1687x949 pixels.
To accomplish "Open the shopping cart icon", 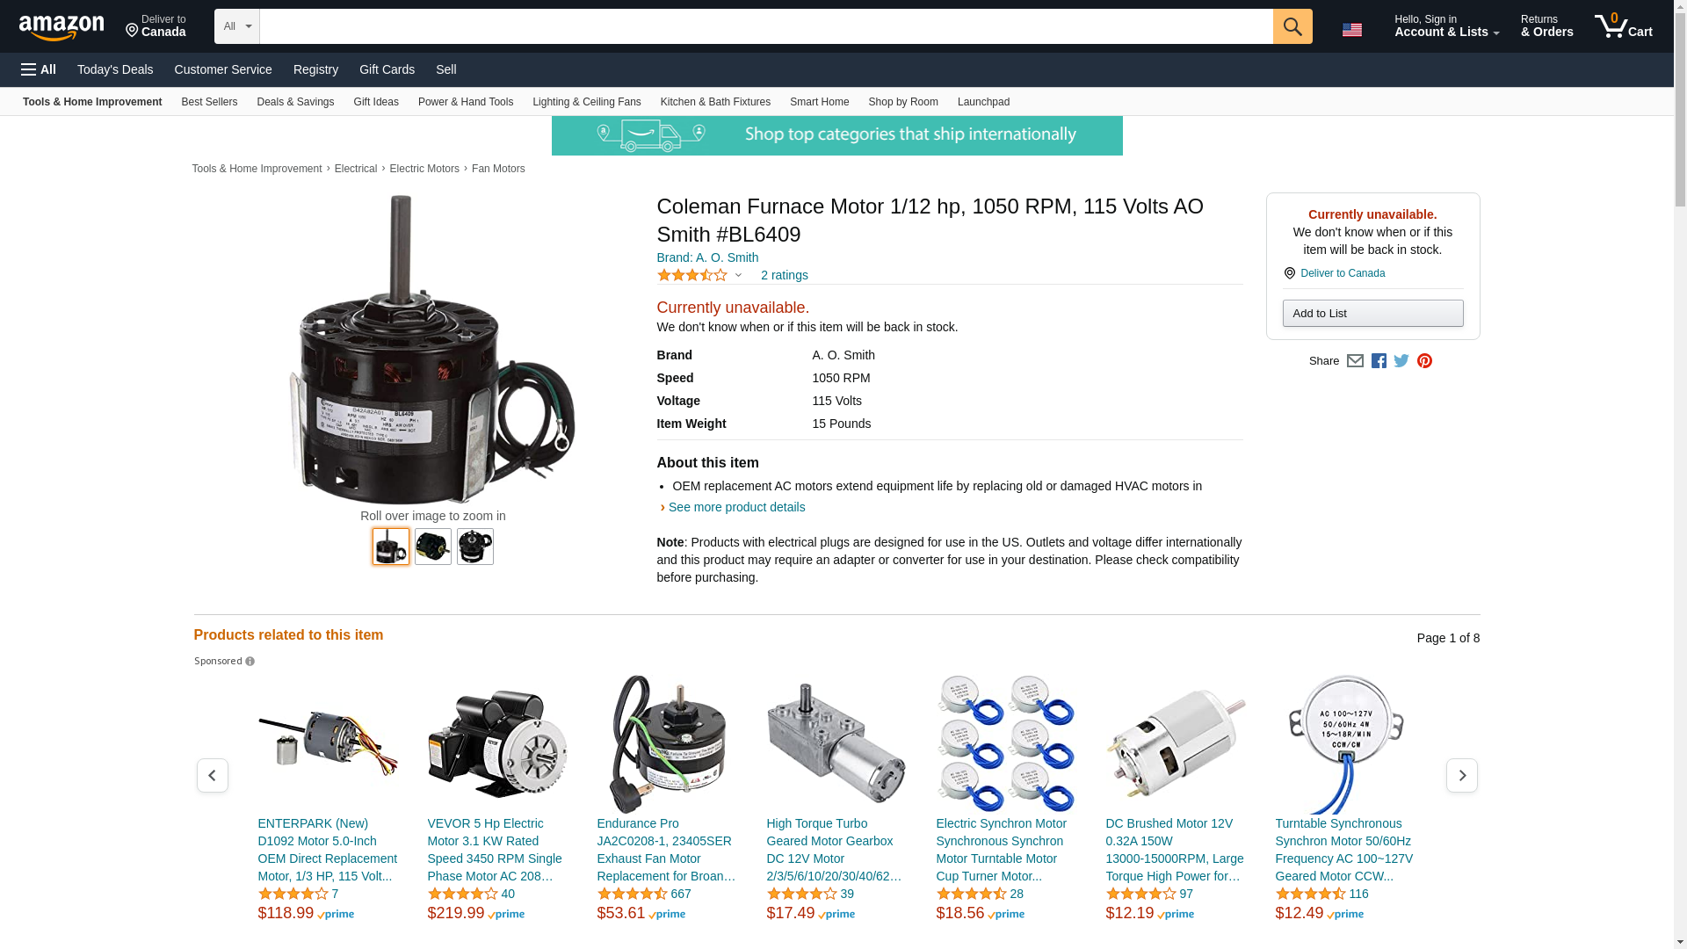I will pyautogui.click(x=1623, y=26).
